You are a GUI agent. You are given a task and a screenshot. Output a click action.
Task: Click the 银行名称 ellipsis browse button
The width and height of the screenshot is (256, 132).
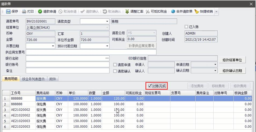(107, 58)
